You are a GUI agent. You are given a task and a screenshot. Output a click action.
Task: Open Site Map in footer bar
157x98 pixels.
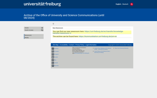55,45
